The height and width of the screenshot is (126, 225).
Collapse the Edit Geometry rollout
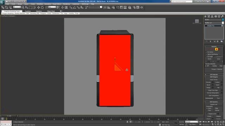click(x=214, y=102)
